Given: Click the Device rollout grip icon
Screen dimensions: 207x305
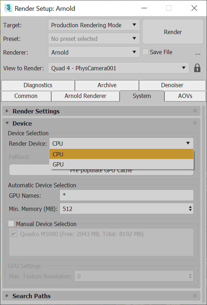Looking at the screenshot, I should point(195,123).
